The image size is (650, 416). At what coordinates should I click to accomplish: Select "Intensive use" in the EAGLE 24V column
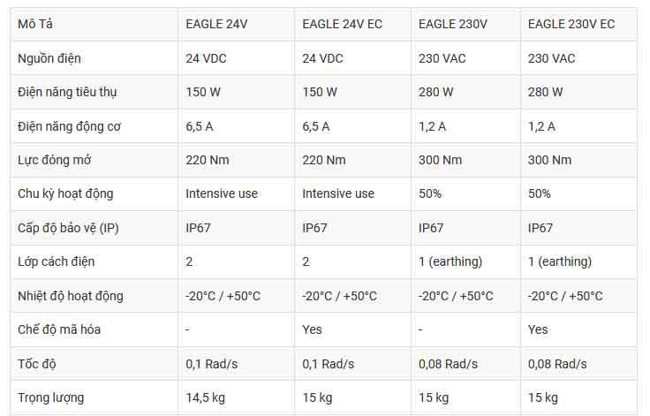click(222, 193)
